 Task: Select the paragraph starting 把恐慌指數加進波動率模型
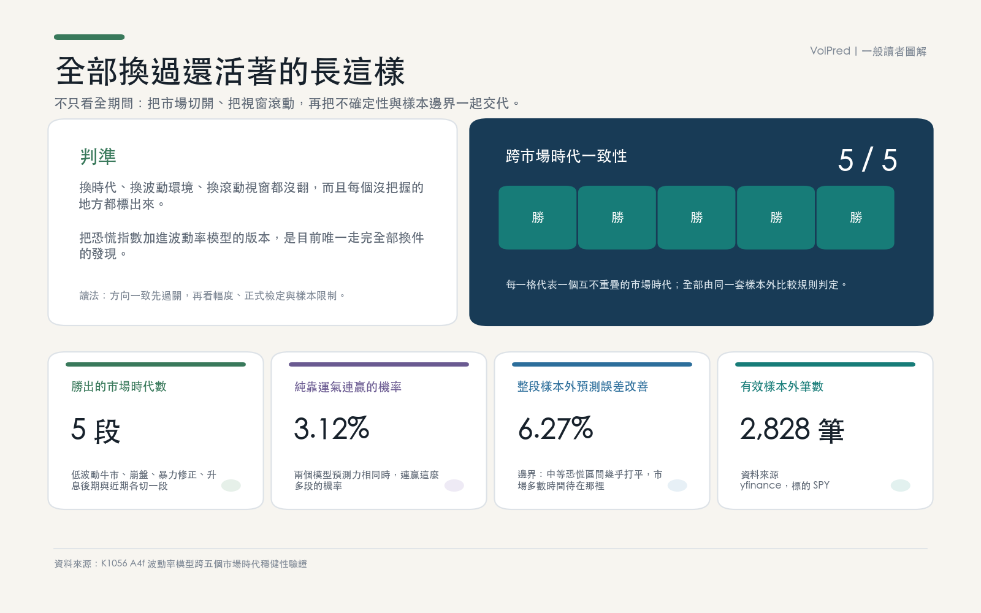pyautogui.click(x=251, y=246)
